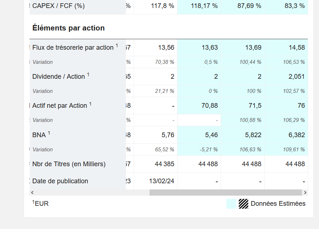
Task: Click the 'BNA' row label
Action: tap(39, 135)
